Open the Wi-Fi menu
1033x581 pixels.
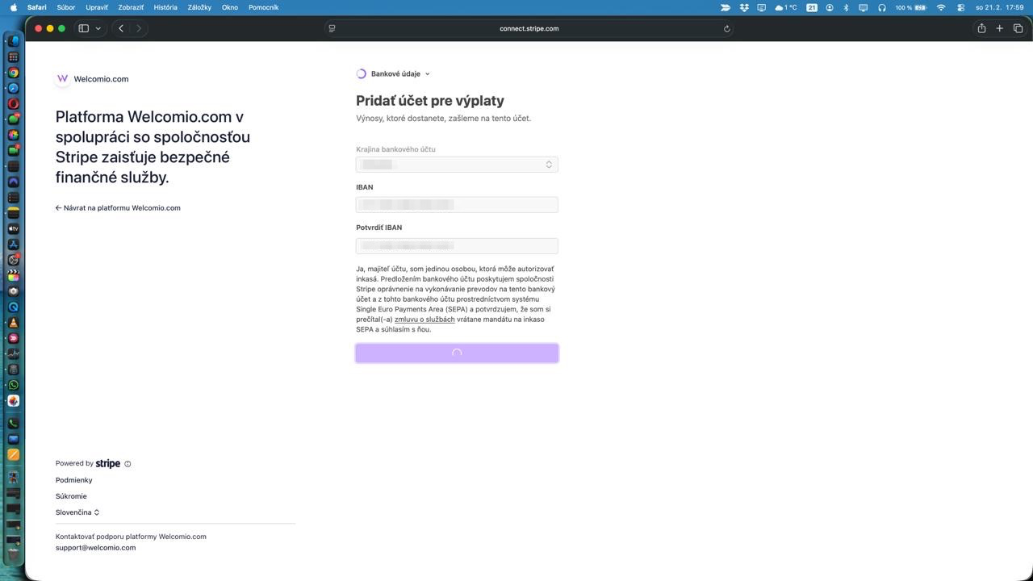click(941, 7)
